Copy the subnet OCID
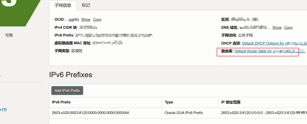Image resolution: width=307 pixels, height=124 pixels. click(97, 19)
